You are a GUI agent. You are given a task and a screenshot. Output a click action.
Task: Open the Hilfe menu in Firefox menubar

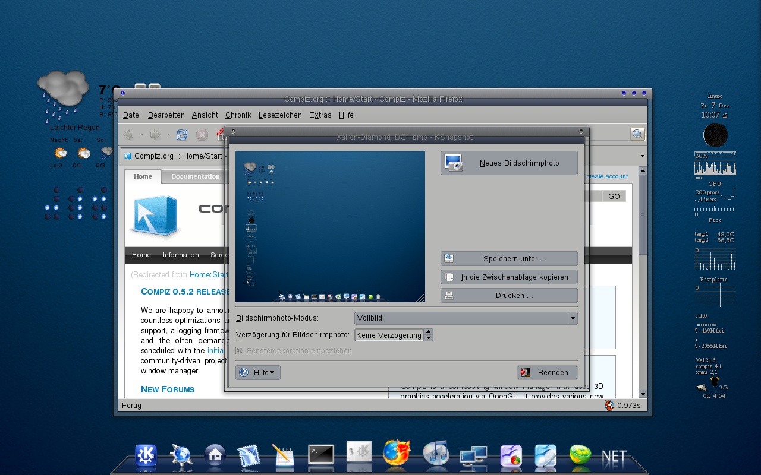346,115
